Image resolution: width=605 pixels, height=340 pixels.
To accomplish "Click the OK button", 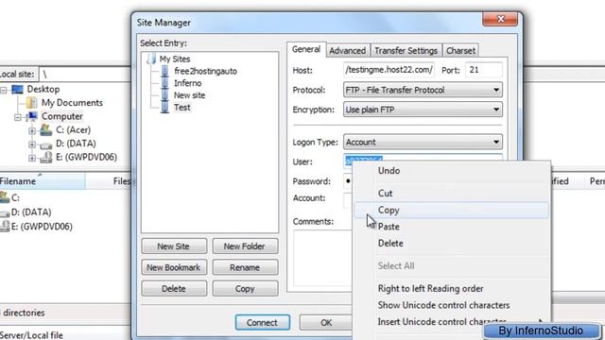I will click(x=326, y=322).
